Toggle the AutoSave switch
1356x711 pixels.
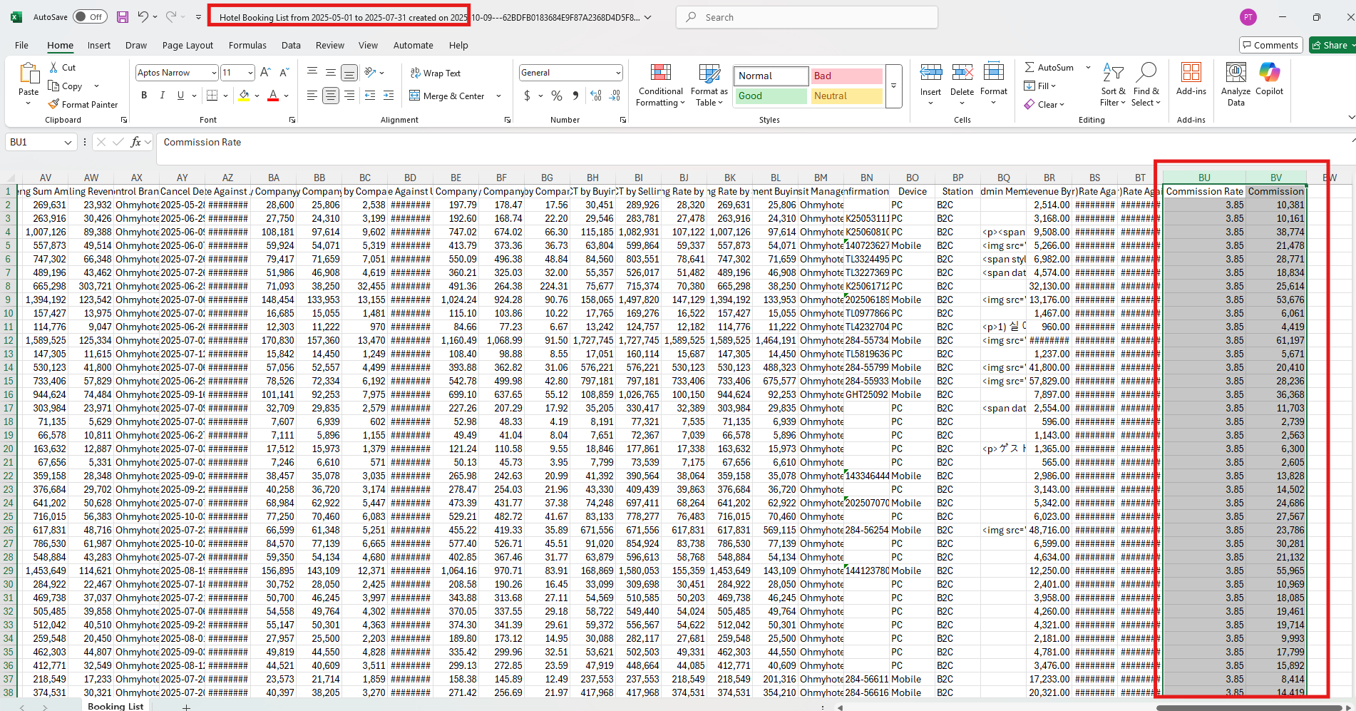pyautogui.click(x=90, y=17)
